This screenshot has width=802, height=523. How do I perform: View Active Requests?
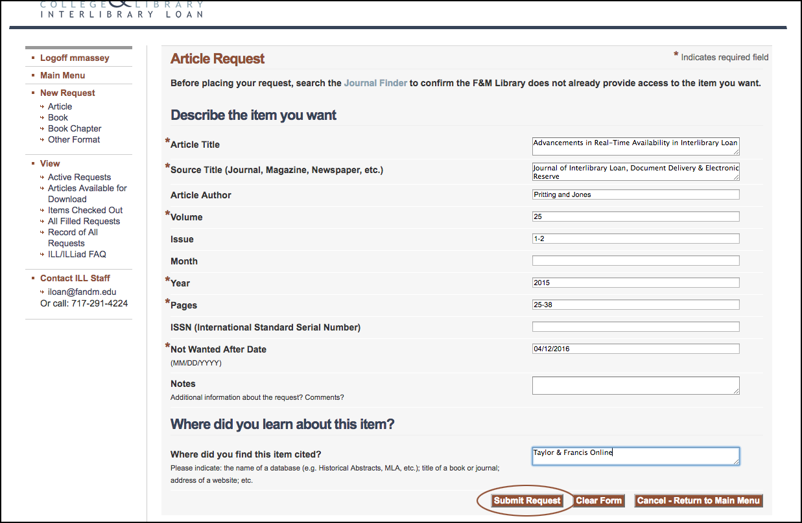(79, 176)
